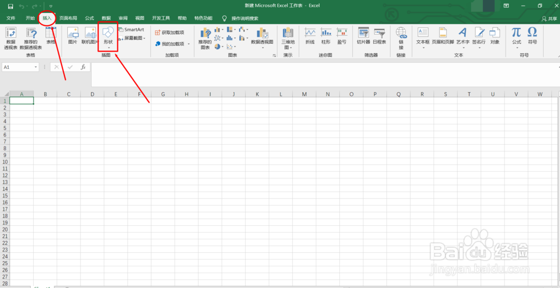The image size is (560, 288).
Task: Open Recommended Charts (推荐的图表)
Action: 205,38
